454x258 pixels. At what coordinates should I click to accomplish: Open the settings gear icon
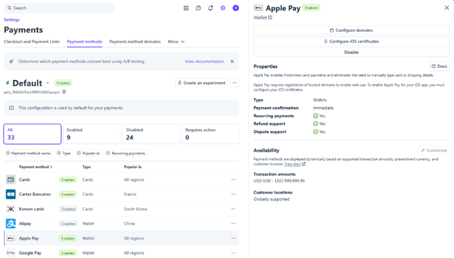click(223, 8)
